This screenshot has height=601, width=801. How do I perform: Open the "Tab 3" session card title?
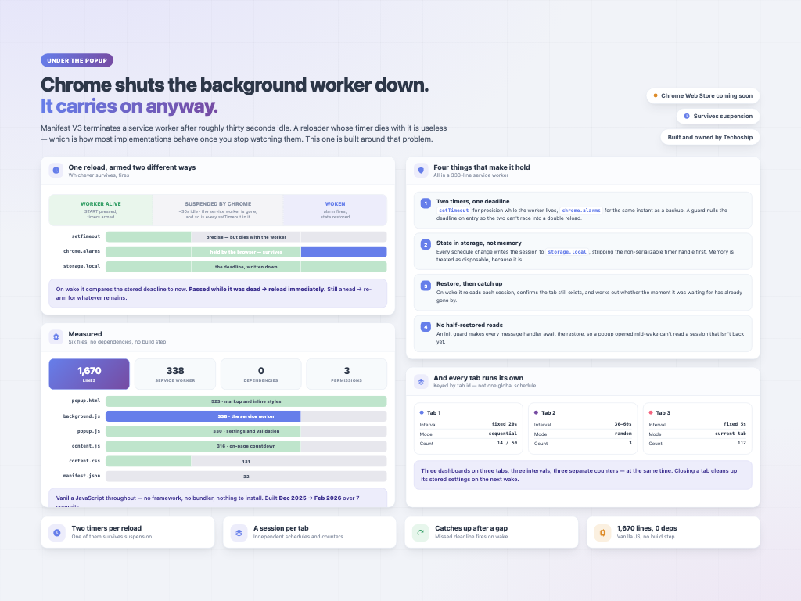663,412
